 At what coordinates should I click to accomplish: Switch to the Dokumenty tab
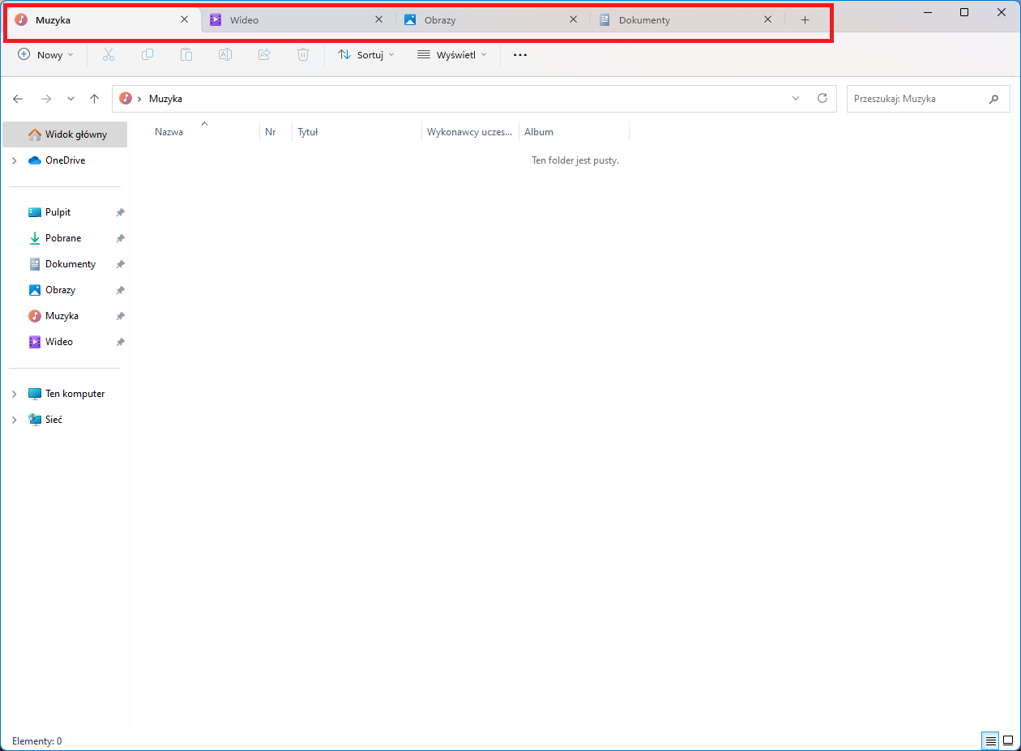coord(643,19)
